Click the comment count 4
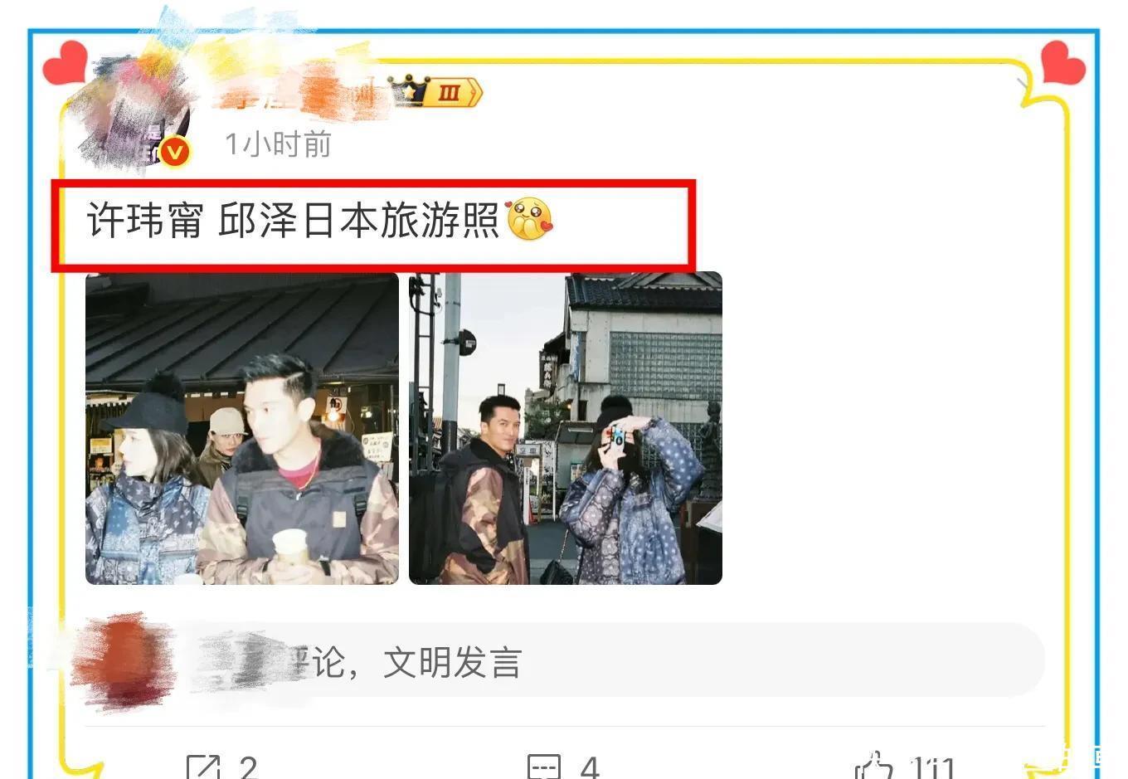 point(589,767)
